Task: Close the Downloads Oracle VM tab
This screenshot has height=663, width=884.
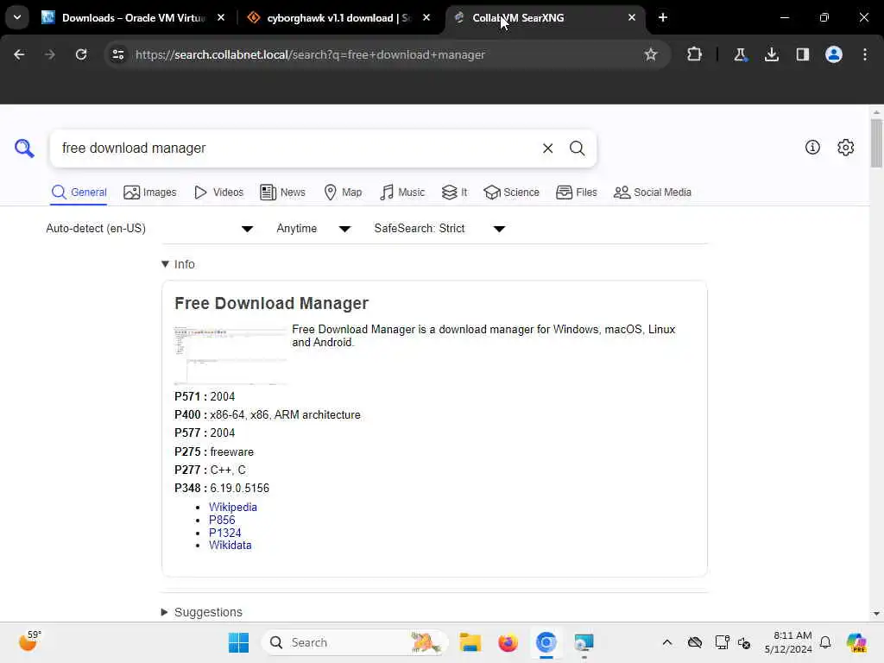Action: 221,18
